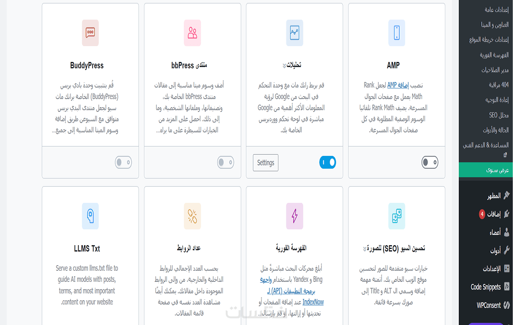The width and height of the screenshot is (513, 325).
Task: Click the bbPress forum users icon
Action: click(192, 33)
